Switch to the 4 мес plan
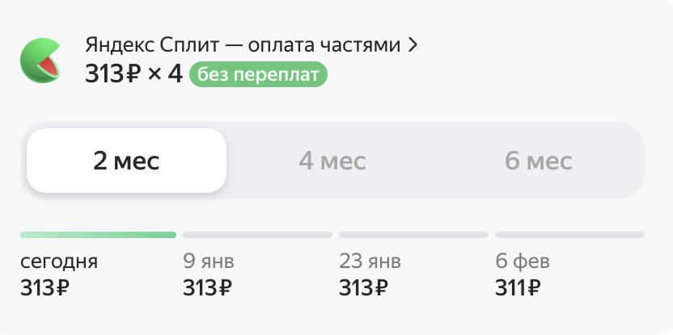This screenshot has height=335, width=673. [x=332, y=161]
